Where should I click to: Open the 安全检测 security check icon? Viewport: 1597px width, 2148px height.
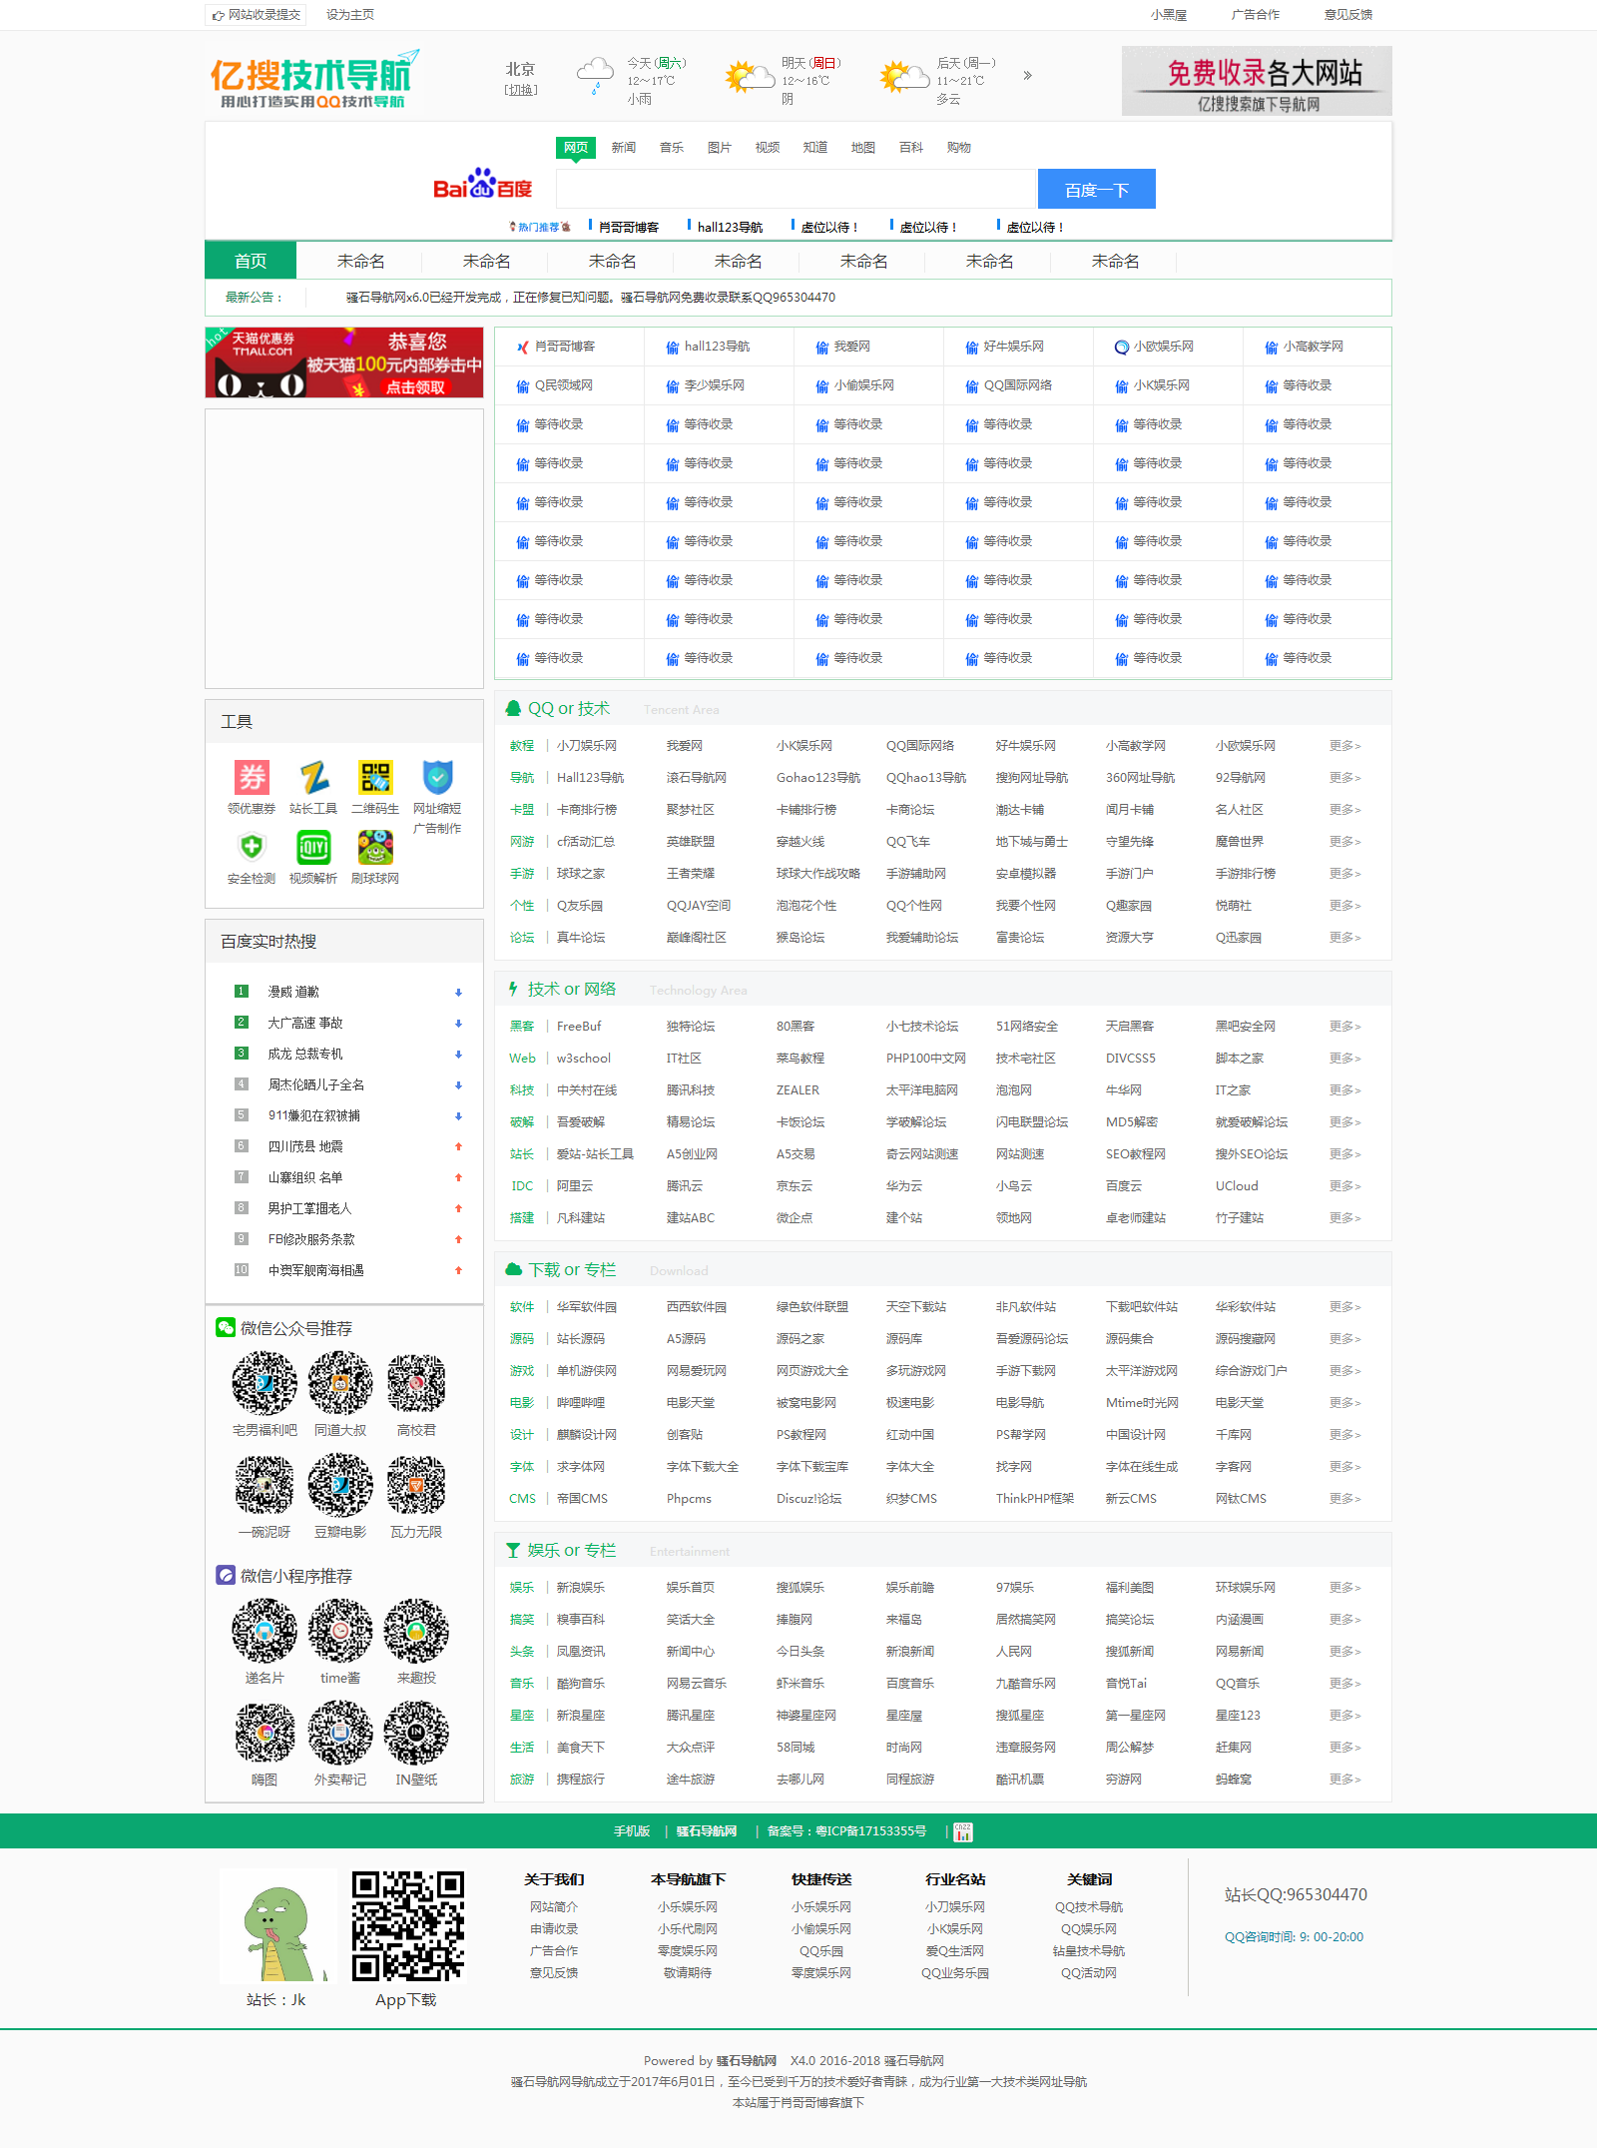click(x=252, y=847)
